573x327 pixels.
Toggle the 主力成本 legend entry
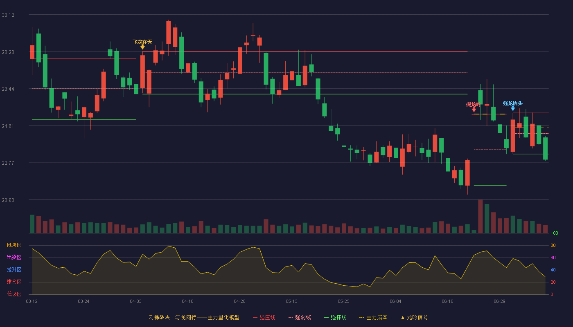pos(373,317)
